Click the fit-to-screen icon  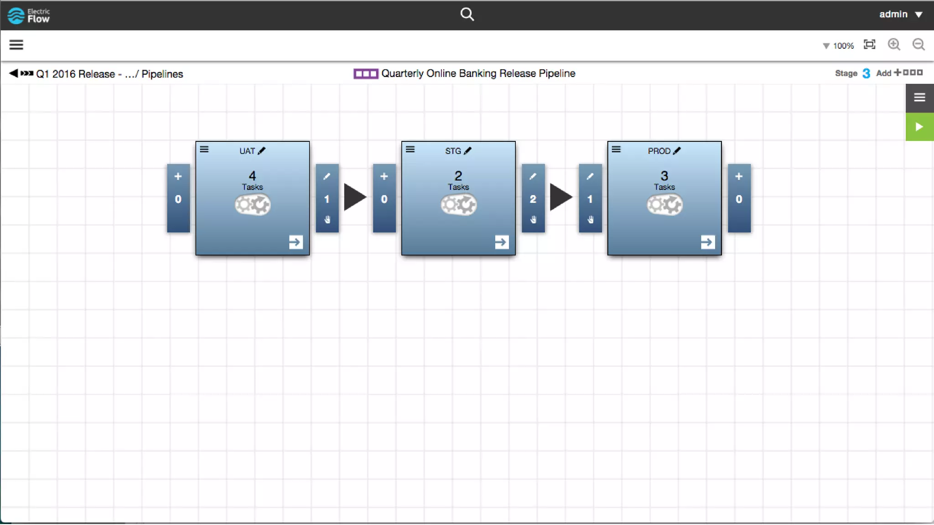[869, 45]
